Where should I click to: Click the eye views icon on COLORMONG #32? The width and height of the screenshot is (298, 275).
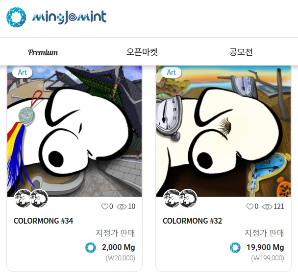267,206
